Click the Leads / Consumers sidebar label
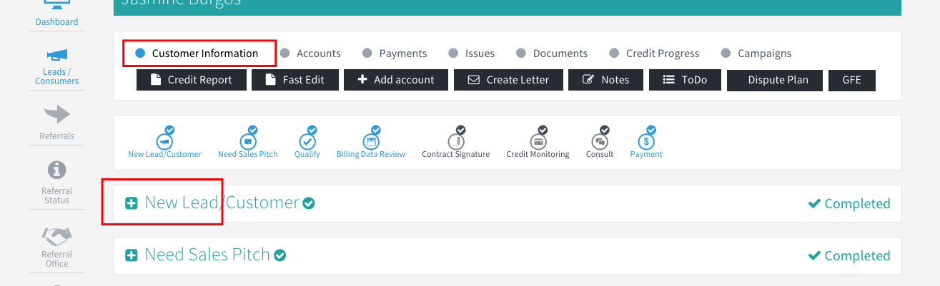The width and height of the screenshot is (940, 286). pos(56,76)
